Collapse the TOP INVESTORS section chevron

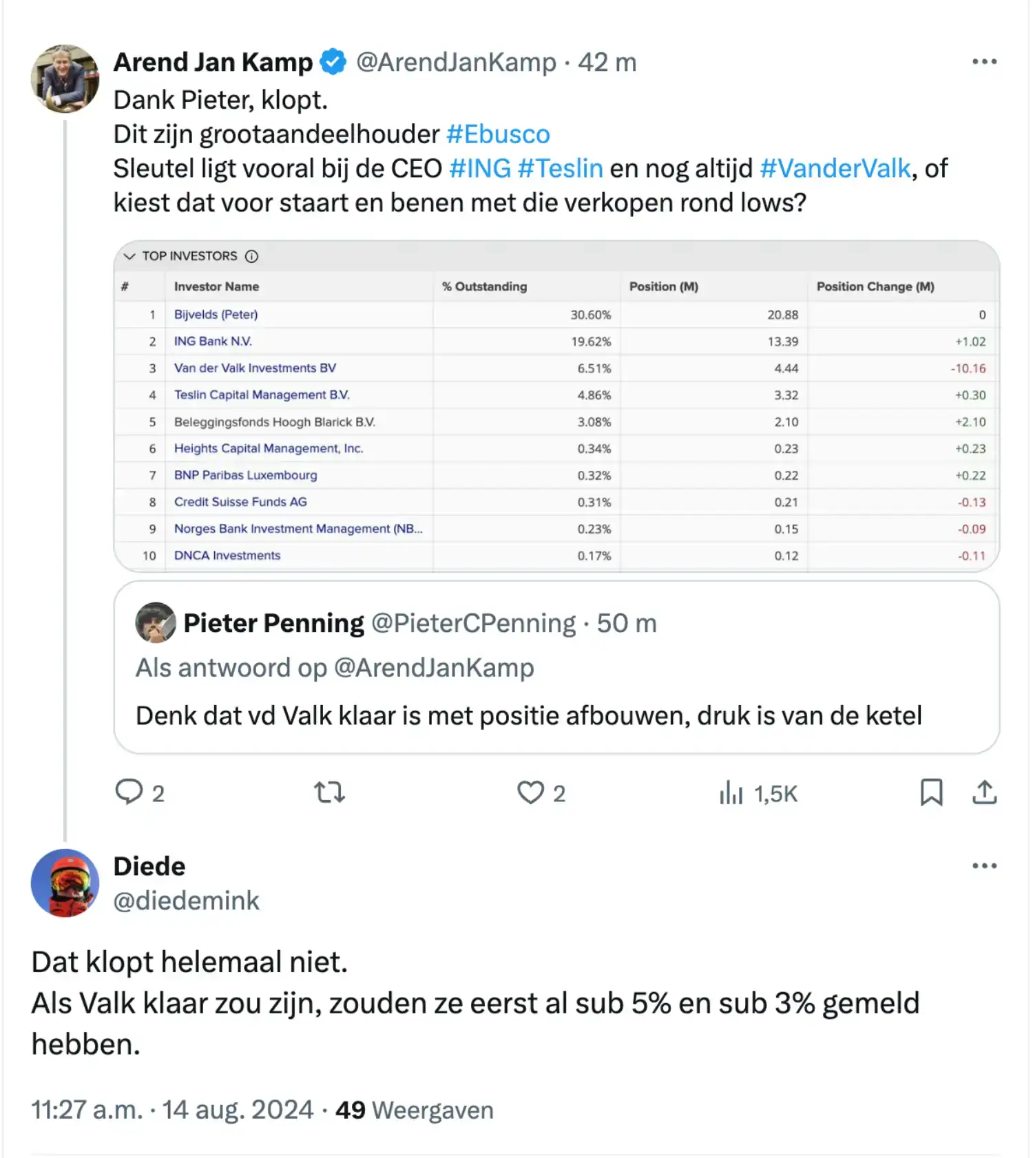click(129, 256)
